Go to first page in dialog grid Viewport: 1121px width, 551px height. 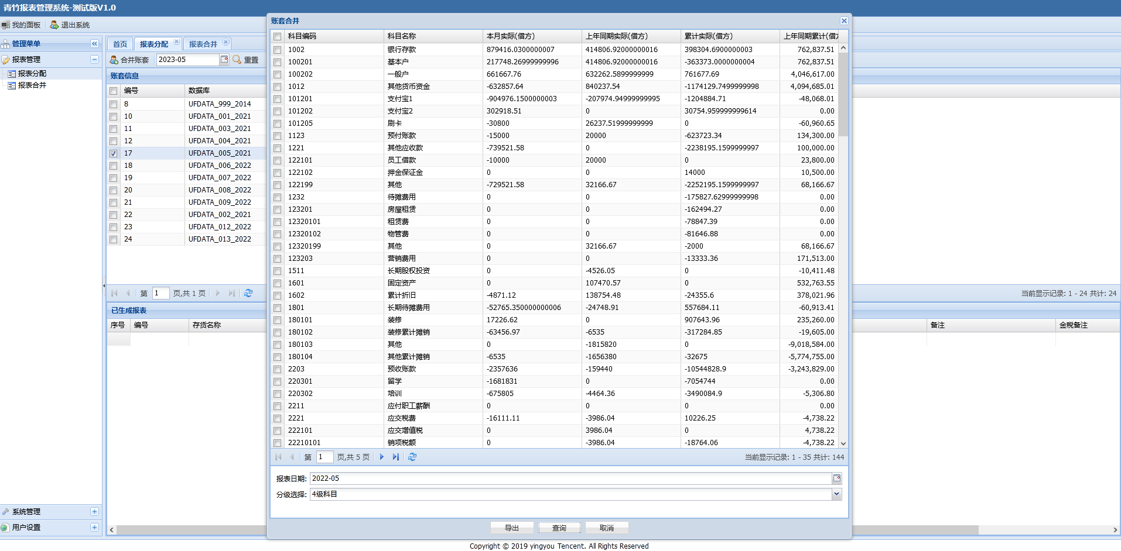[x=278, y=457]
